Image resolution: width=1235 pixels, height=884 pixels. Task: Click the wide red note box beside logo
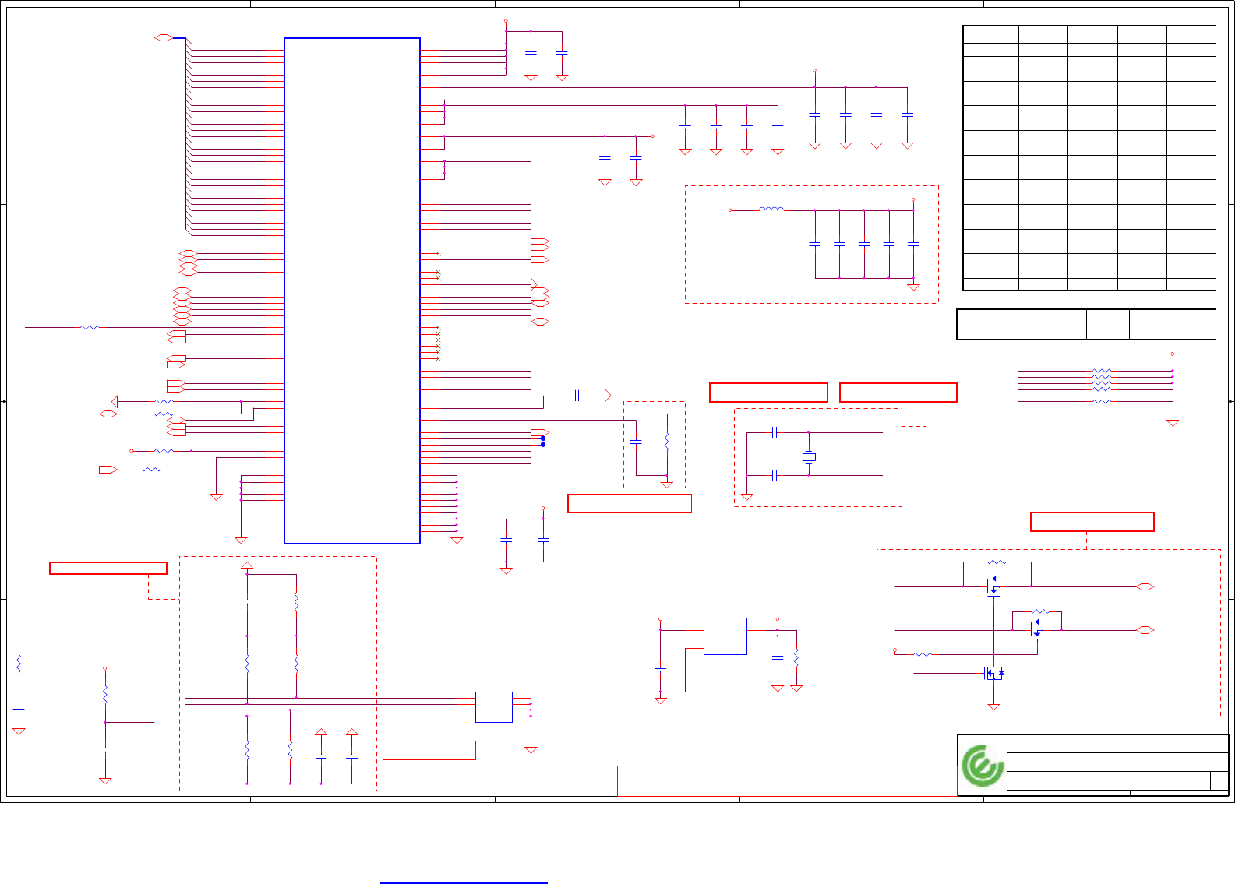[787, 781]
